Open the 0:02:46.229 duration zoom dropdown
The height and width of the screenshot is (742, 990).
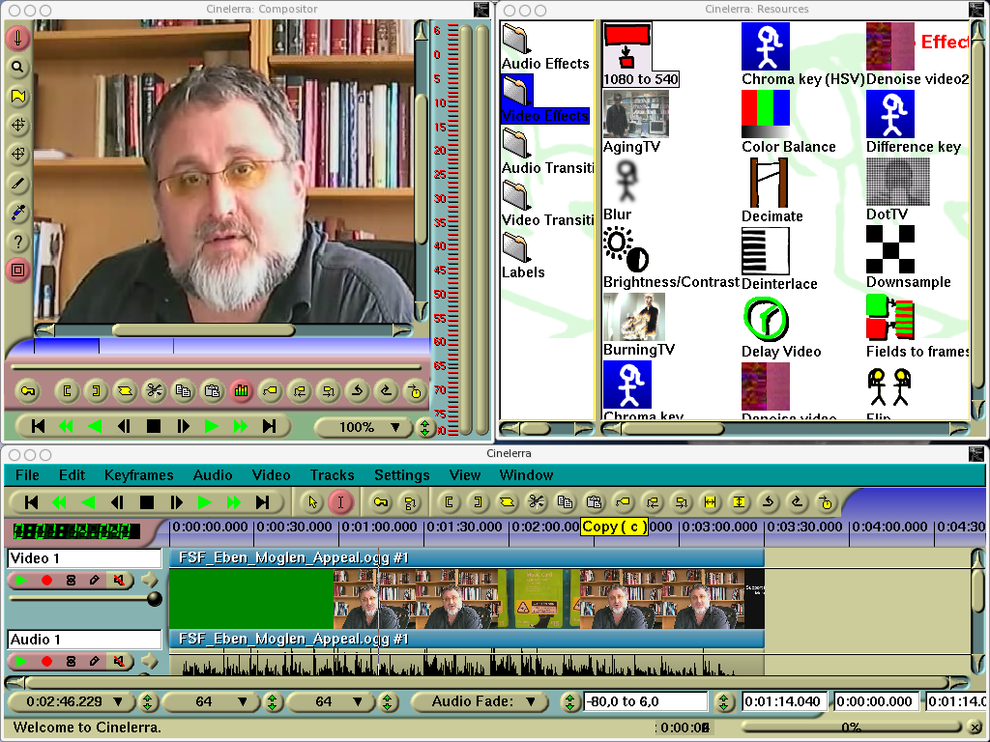[72, 701]
